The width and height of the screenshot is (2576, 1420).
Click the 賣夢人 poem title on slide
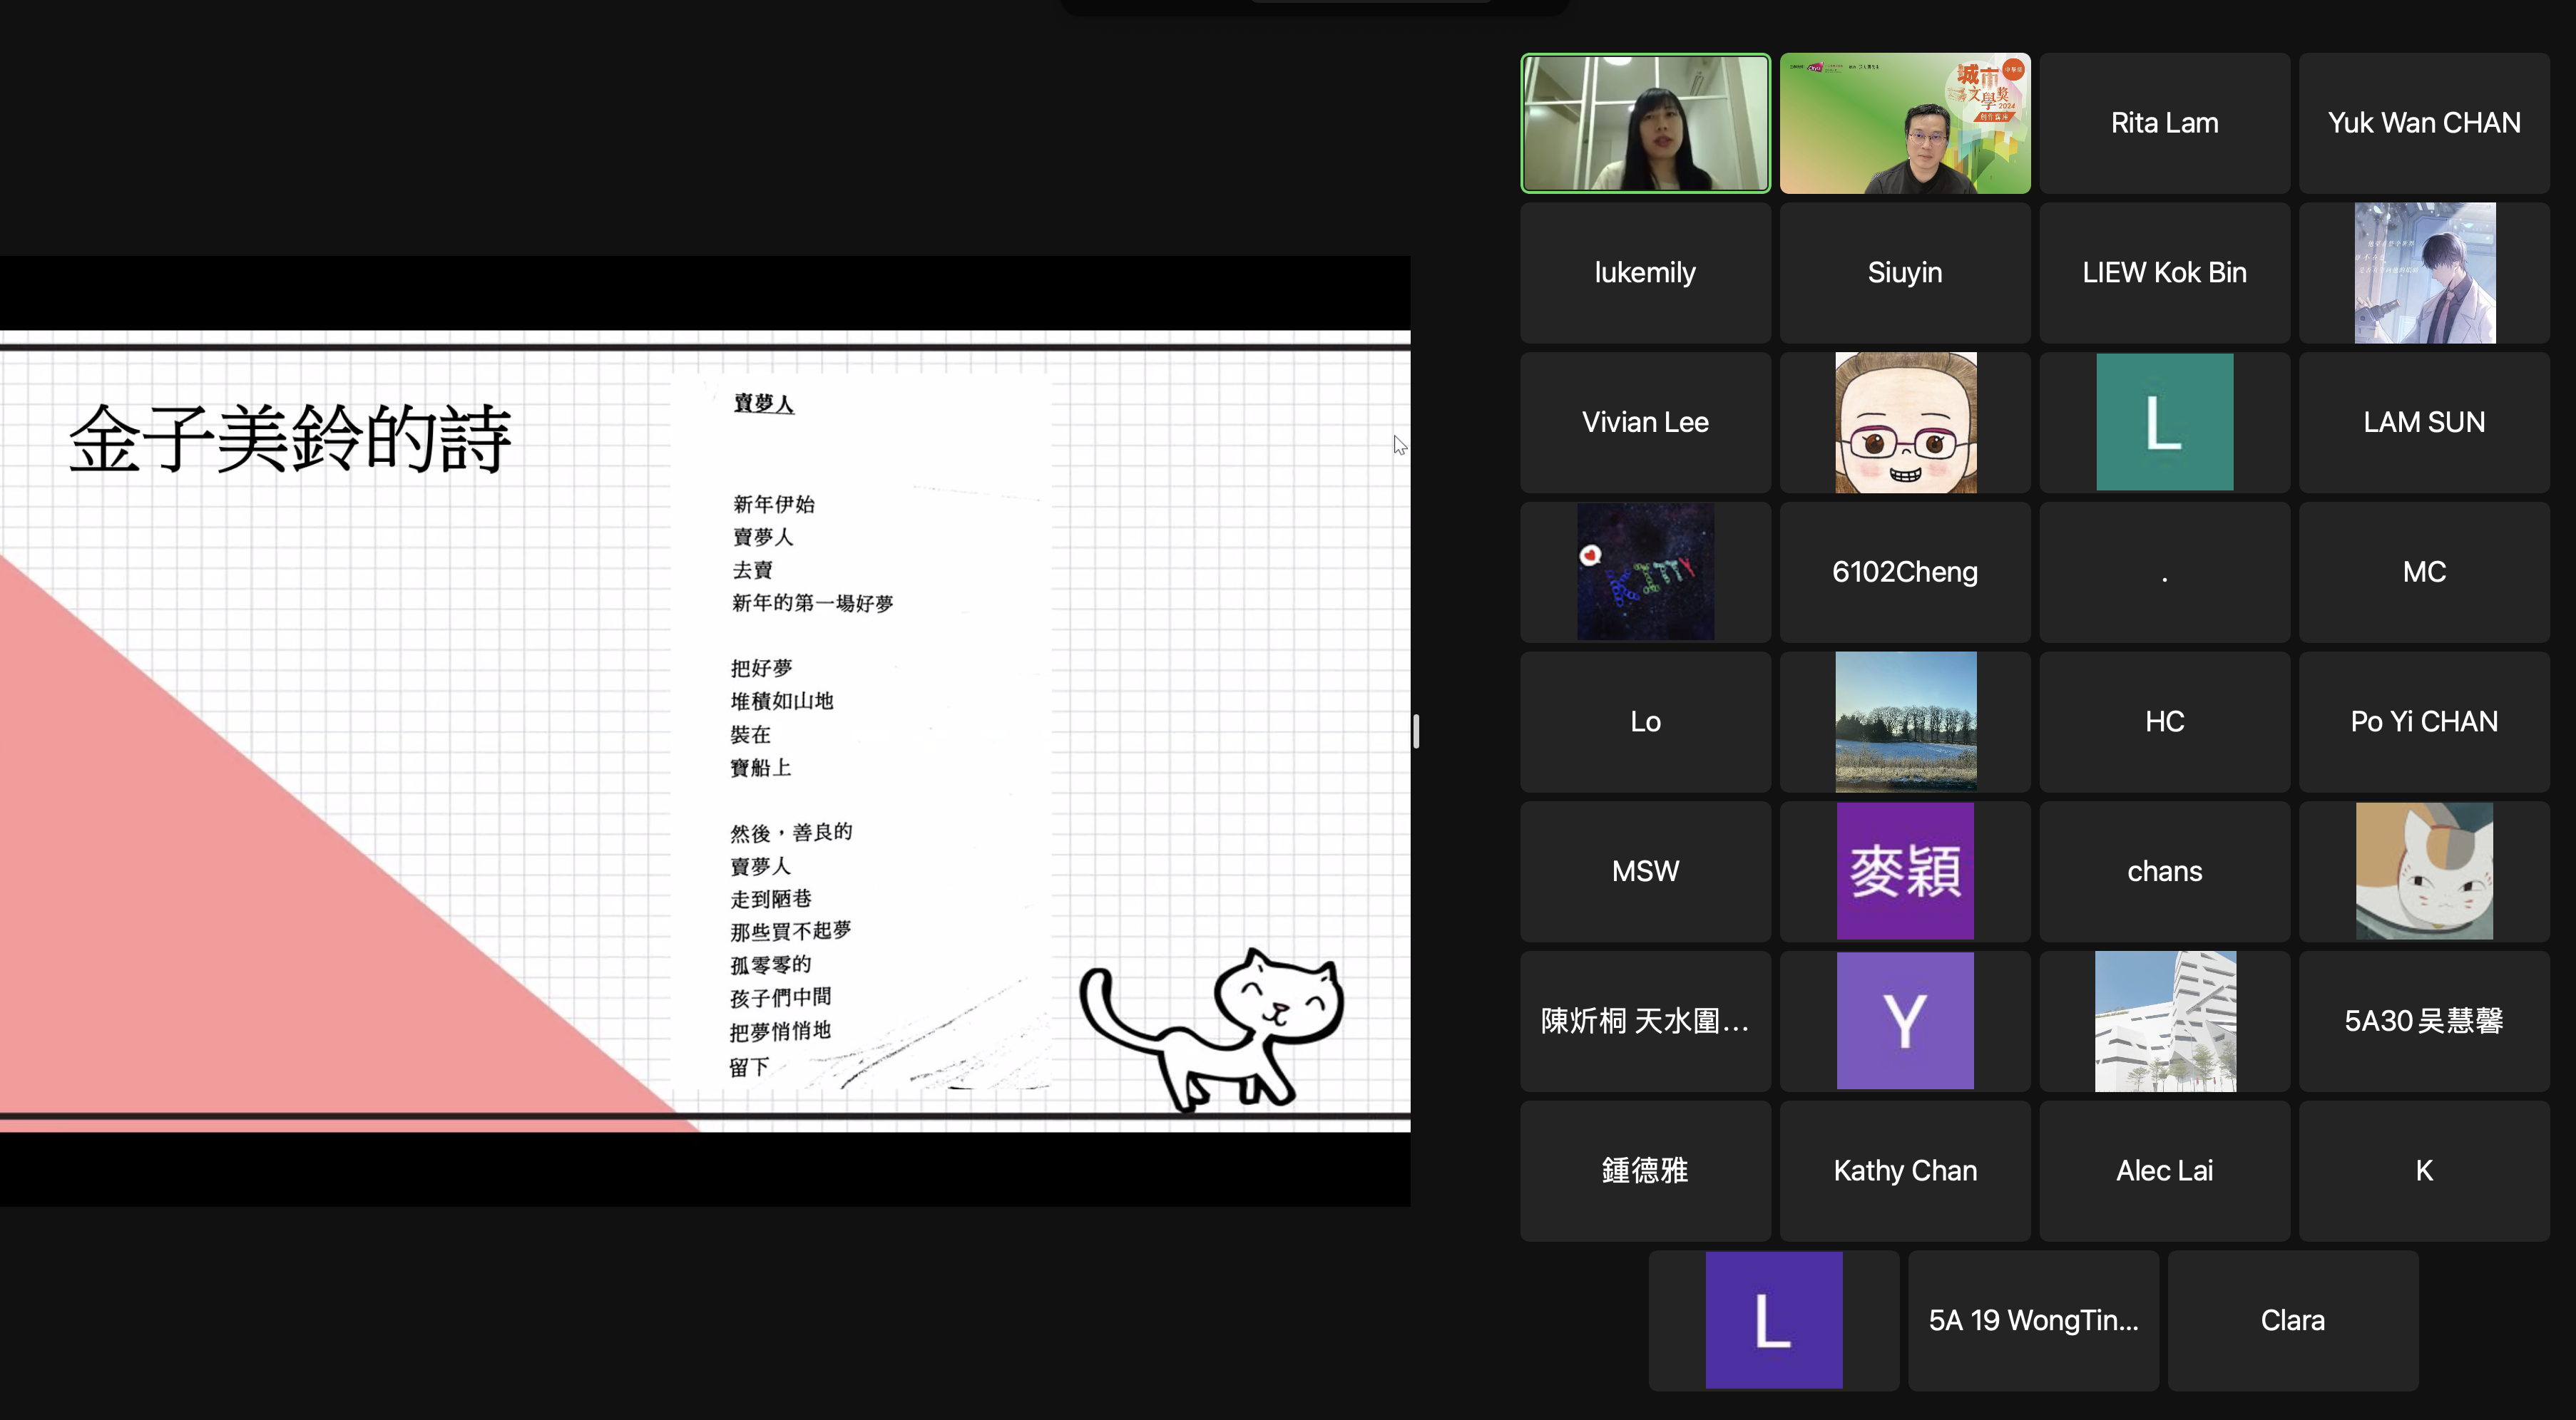763,403
